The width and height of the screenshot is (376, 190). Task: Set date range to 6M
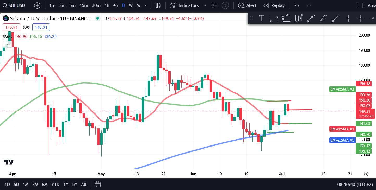coord(45,185)
